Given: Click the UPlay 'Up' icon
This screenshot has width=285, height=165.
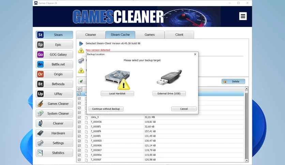Looking at the screenshot, I should pos(40,94).
